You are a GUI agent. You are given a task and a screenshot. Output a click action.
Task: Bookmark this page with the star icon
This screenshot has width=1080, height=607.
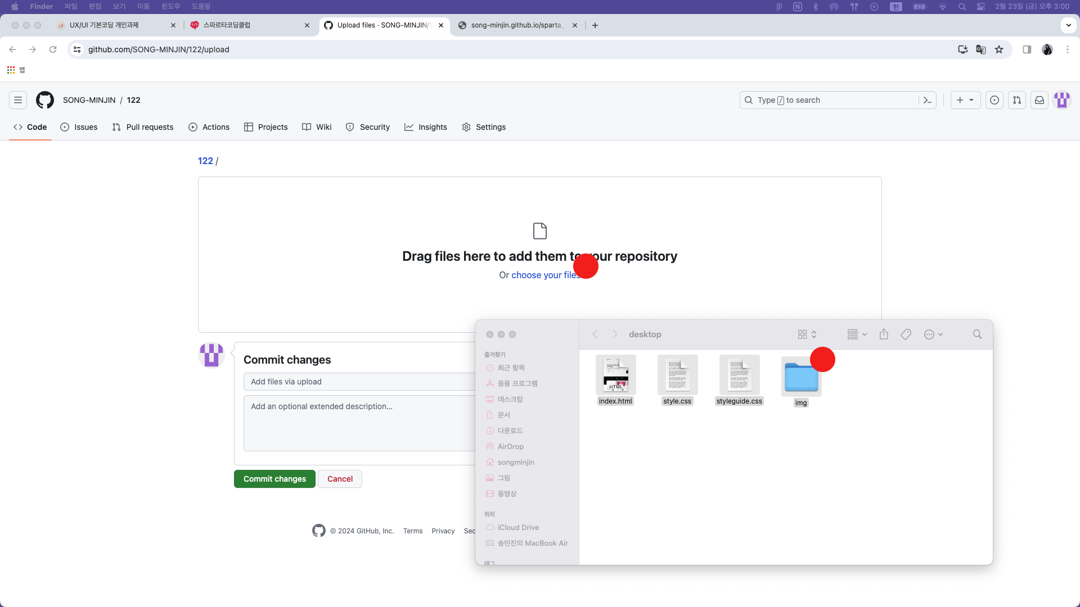[999, 49]
